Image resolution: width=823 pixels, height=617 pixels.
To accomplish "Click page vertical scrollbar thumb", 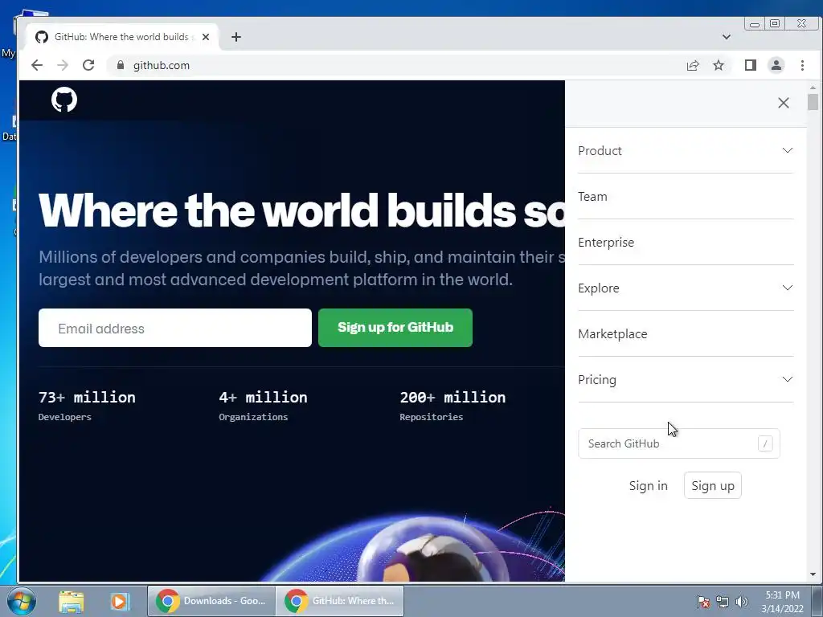I will tap(813, 102).
